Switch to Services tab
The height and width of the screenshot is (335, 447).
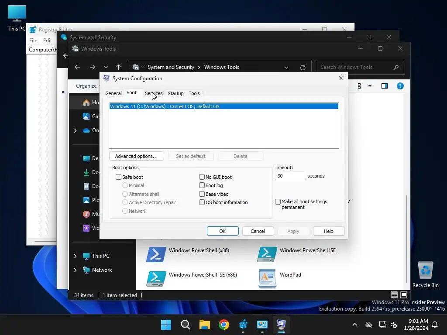pos(154,93)
